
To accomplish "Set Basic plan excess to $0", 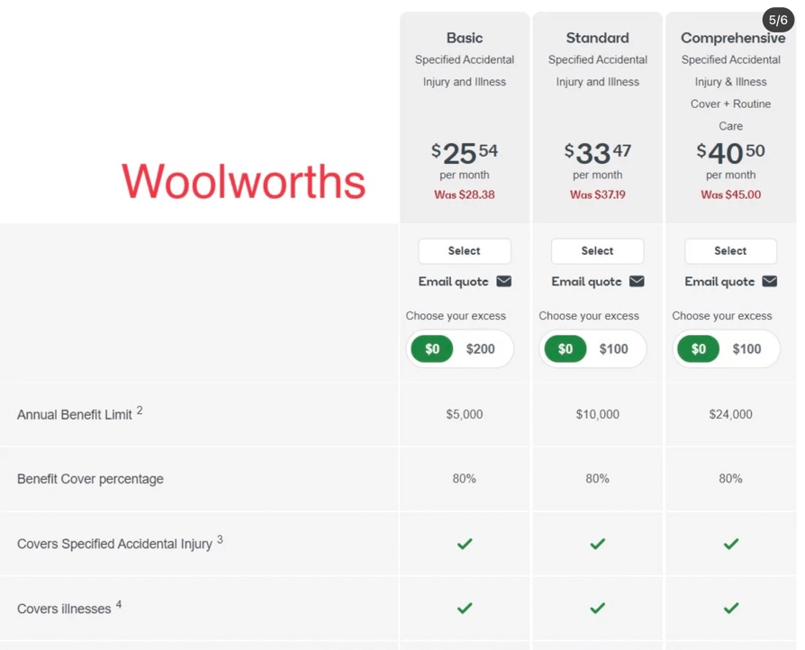I will [x=432, y=349].
